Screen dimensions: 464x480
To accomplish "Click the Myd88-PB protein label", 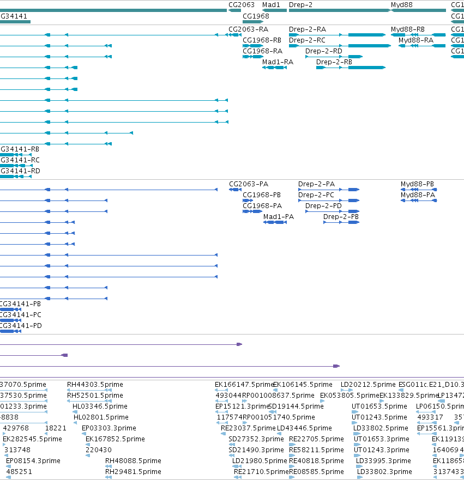I will tap(417, 184).
